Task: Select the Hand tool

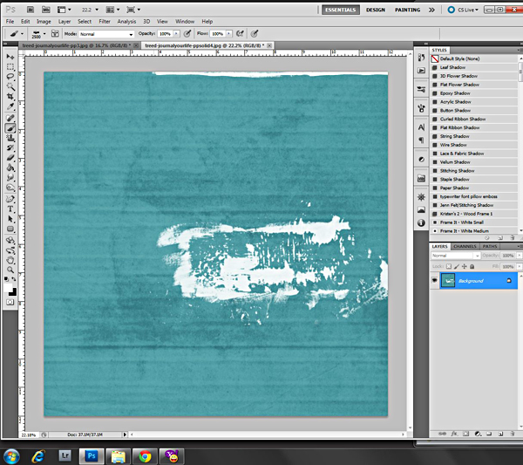Action: tap(10, 260)
